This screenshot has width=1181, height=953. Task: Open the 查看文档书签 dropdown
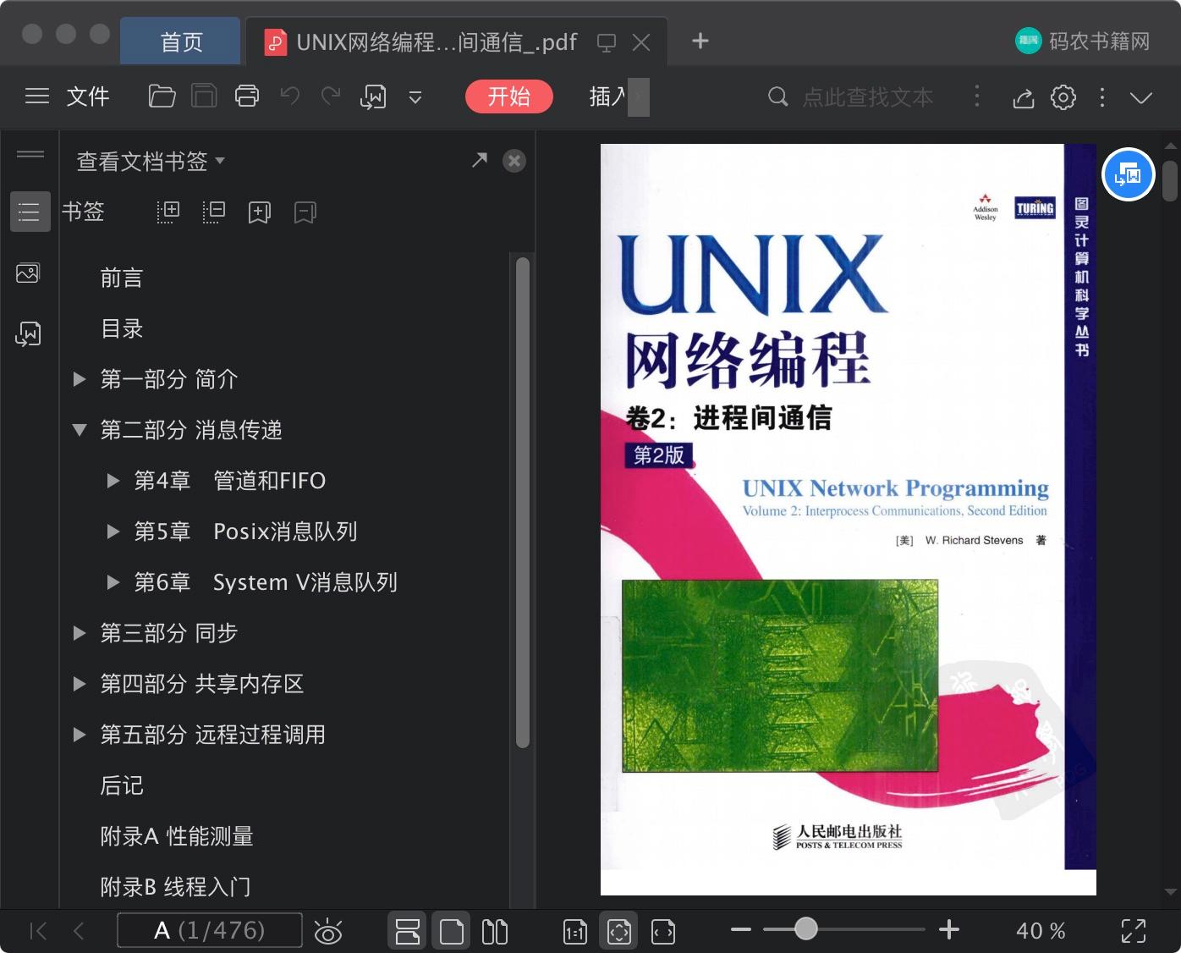click(151, 161)
